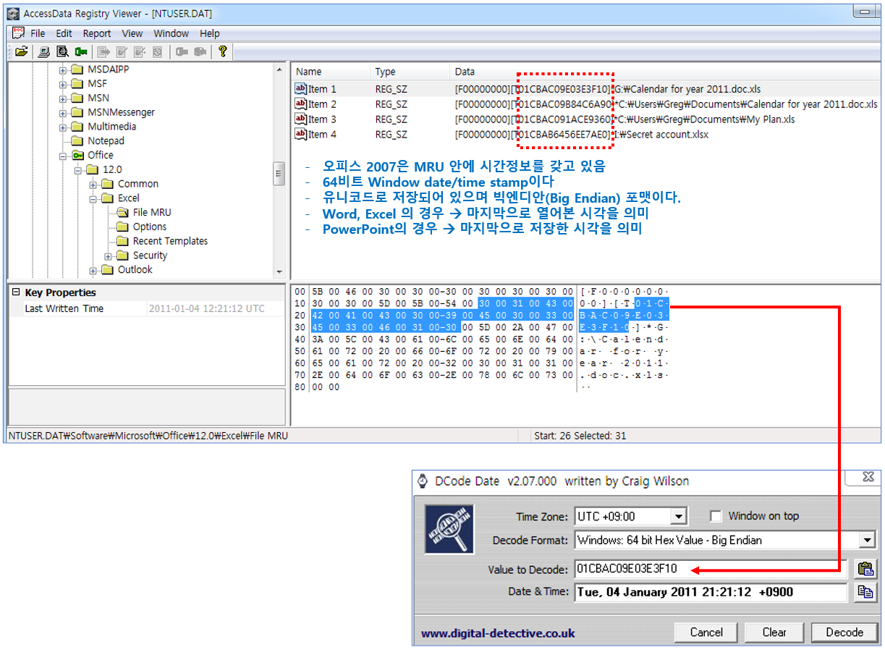Open the File menu

point(38,33)
